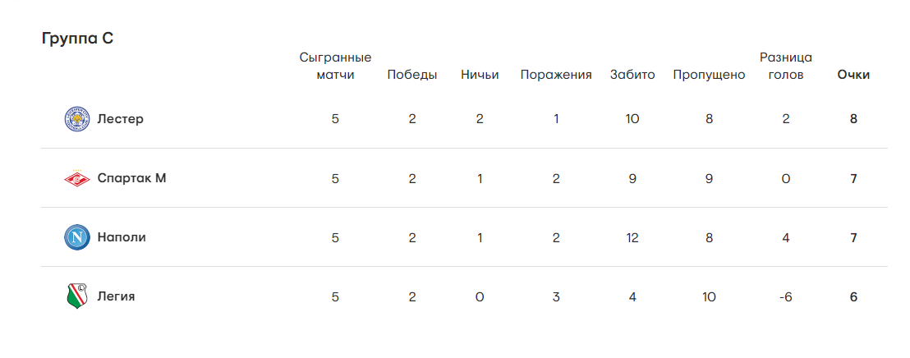This screenshot has width=910, height=358.
Task: Click the Пропущено column header
Action: 709,75
